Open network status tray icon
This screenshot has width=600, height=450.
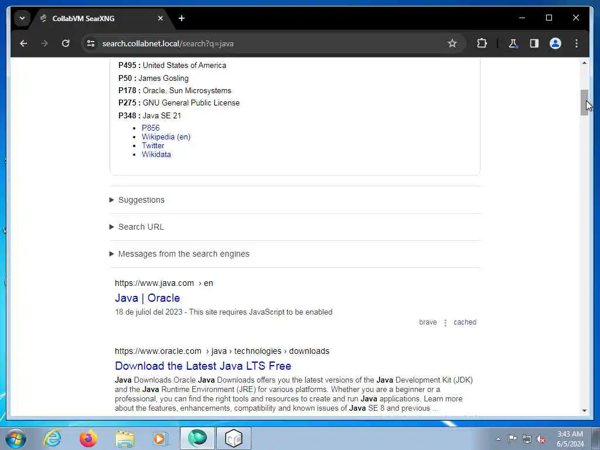[x=527, y=439]
